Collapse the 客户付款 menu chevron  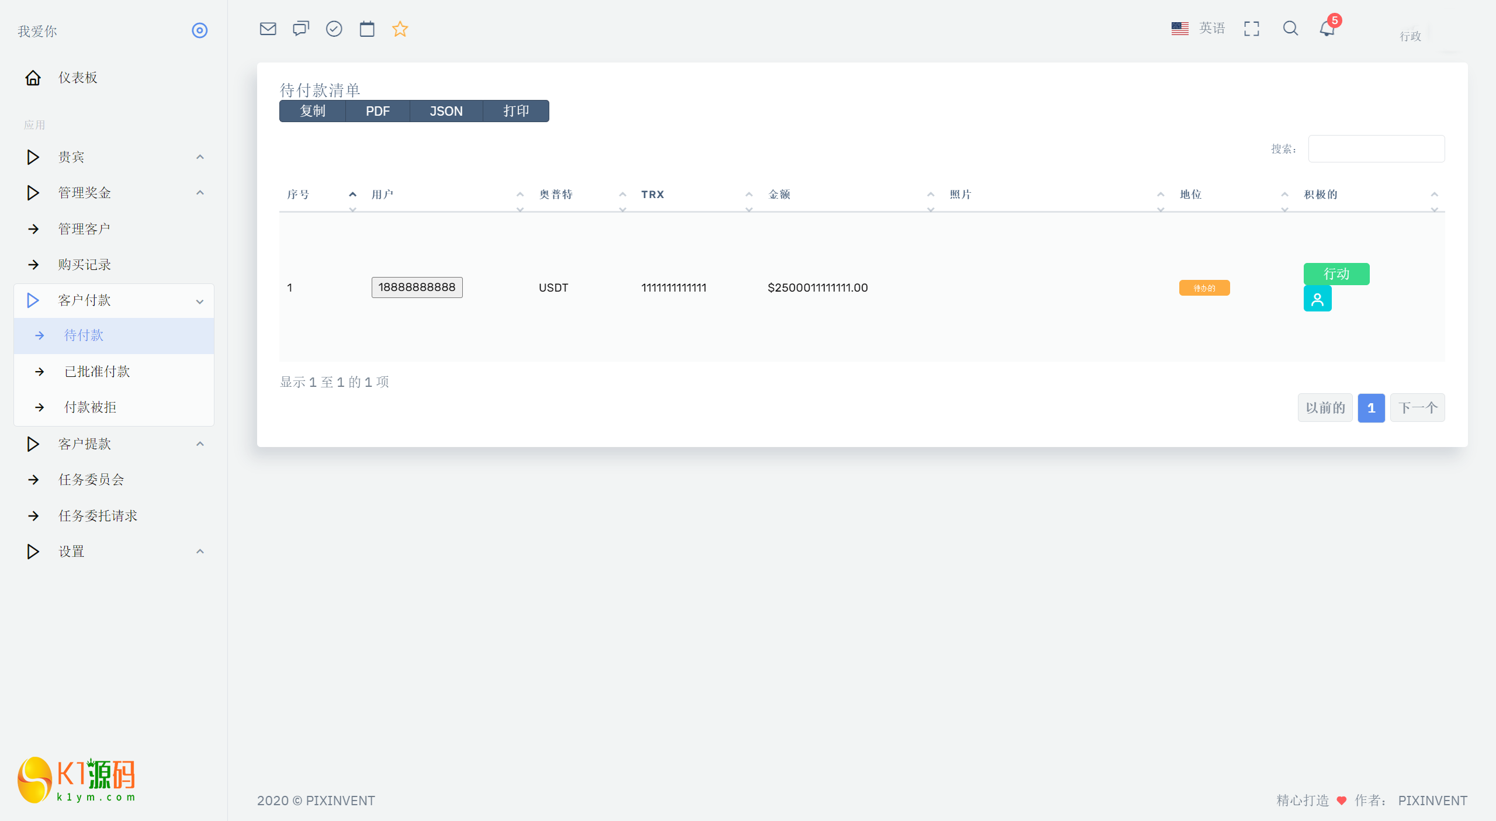pos(200,302)
